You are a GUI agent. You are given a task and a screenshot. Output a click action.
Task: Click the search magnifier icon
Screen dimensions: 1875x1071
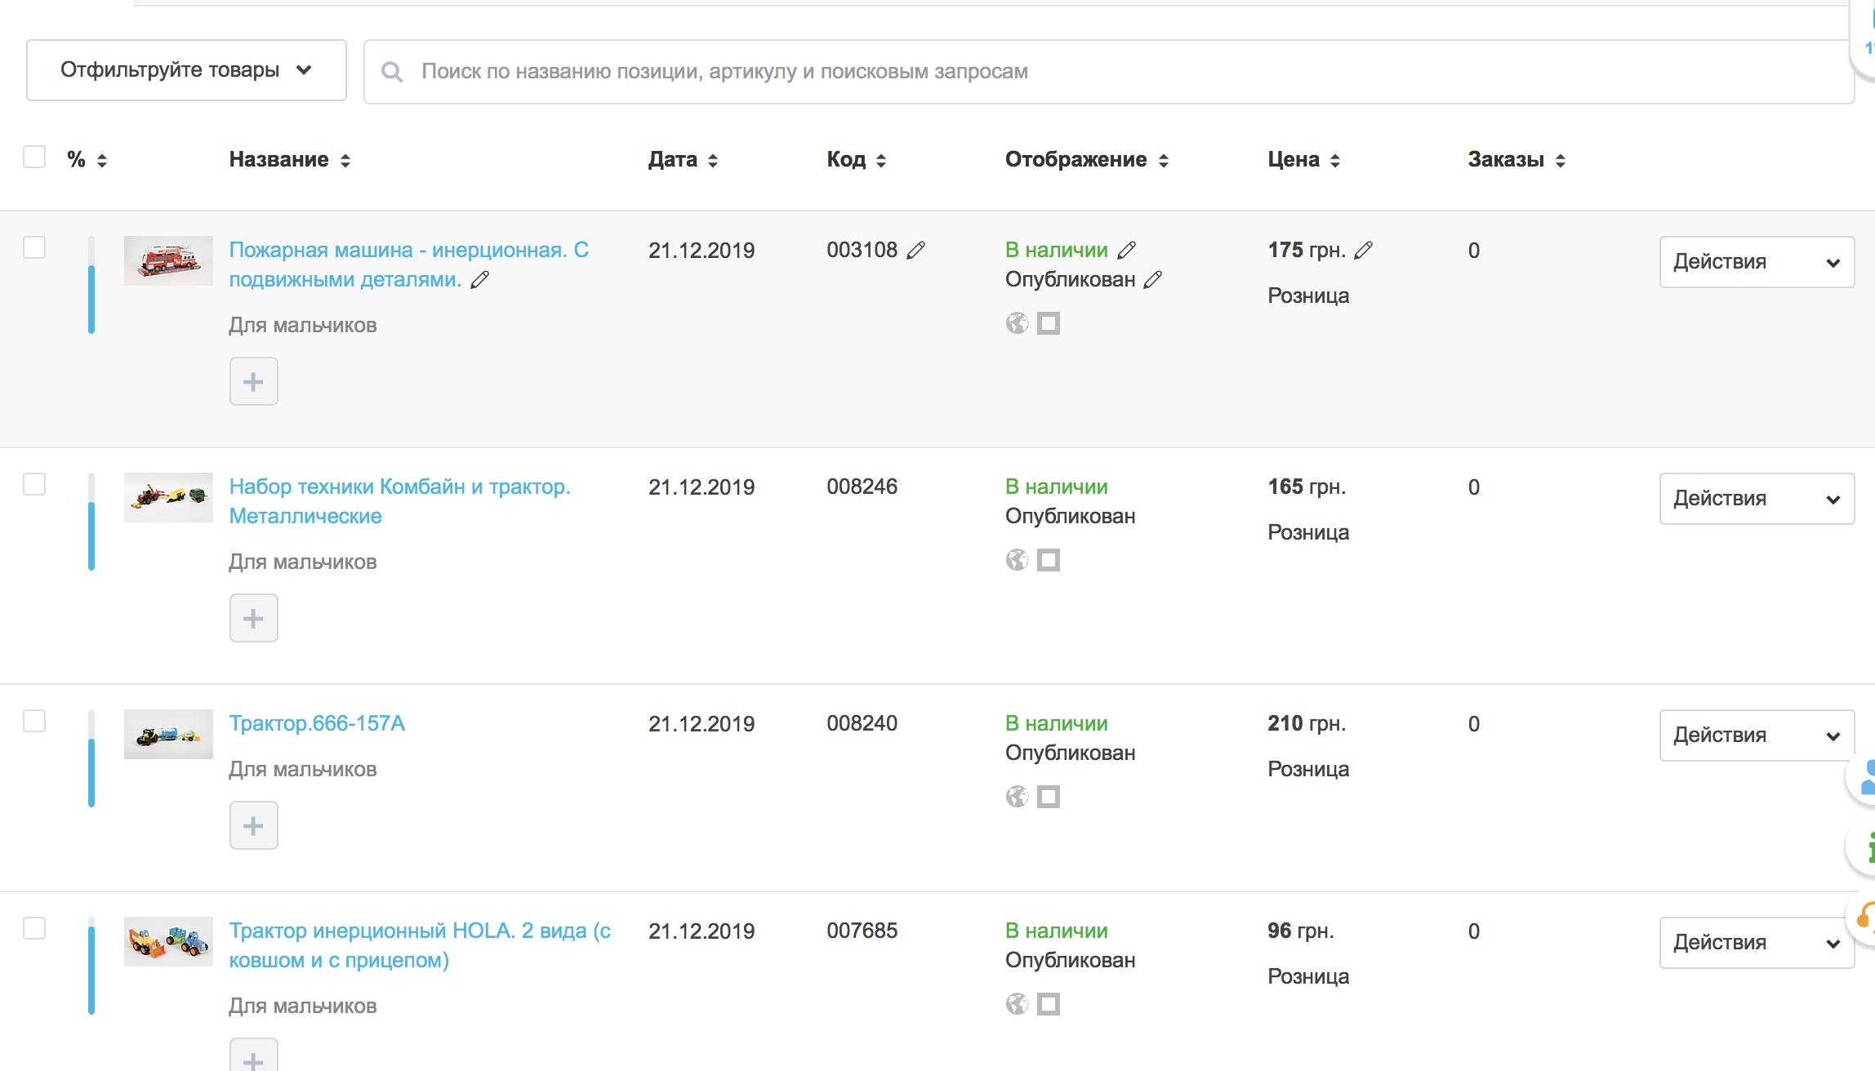pyautogui.click(x=392, y=72)
